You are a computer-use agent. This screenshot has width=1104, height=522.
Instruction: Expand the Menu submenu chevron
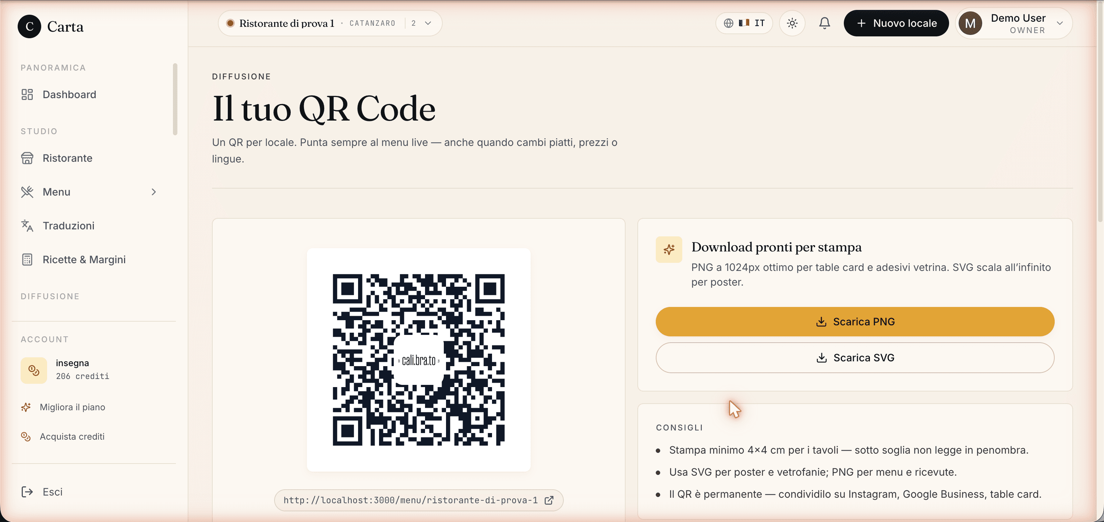[x=153, y=192]
